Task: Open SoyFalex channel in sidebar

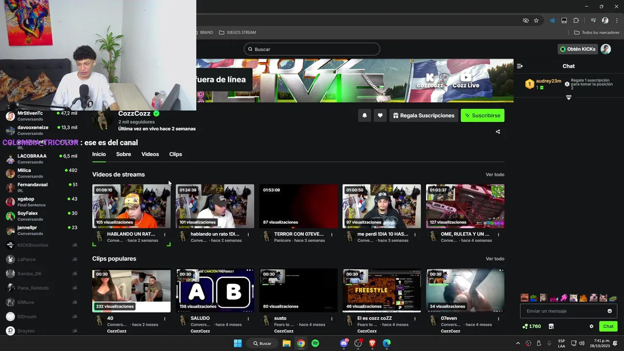Action: tap(41, 216)
